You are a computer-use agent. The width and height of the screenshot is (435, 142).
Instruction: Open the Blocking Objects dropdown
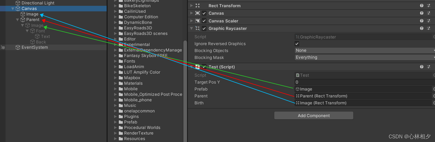pyautogui.click(x=365, y=50)
